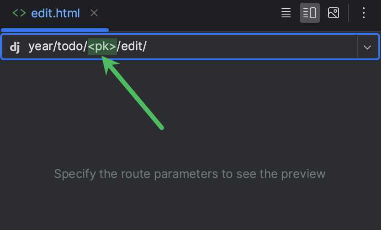This screenshot has width=382, height=230.
Task: Click the HTML file icon on the tab
Action: 19,13
